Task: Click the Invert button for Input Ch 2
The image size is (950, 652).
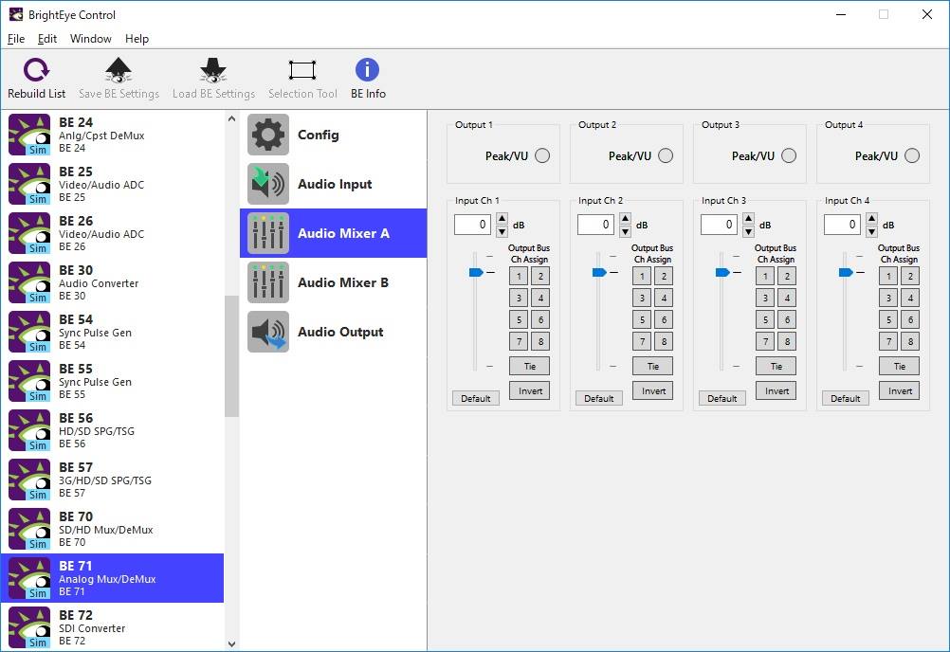Action: click(x=653, y=391)
